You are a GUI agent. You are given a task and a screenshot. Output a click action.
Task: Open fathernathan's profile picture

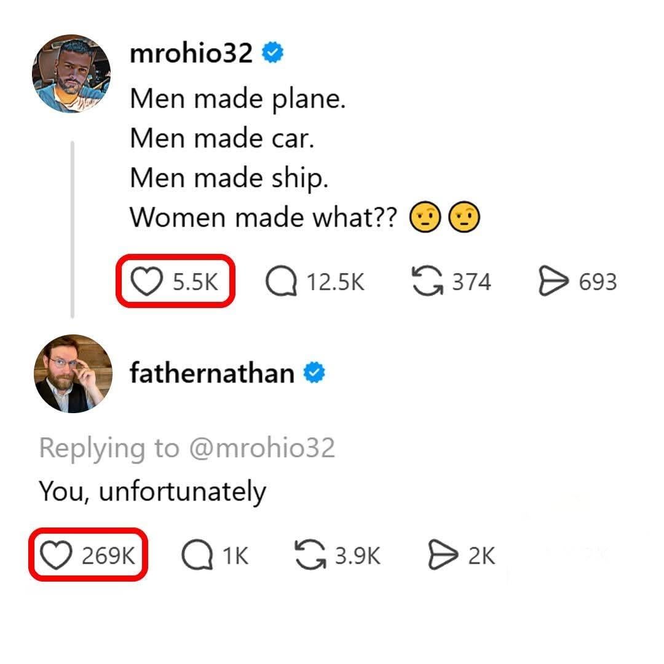(73, 373)
